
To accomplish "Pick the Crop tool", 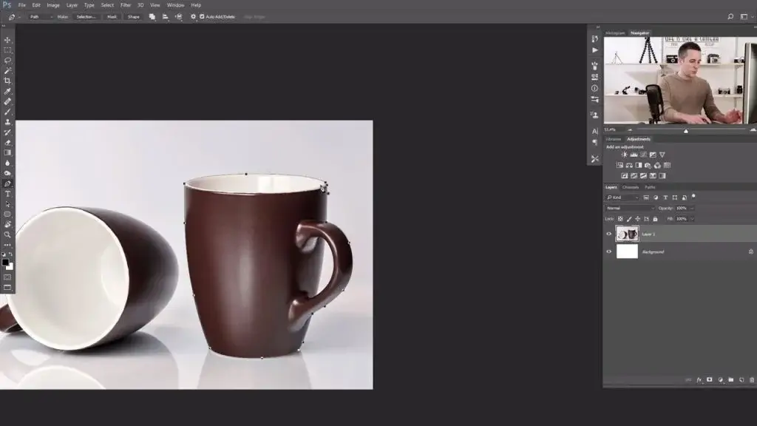I will (x=7, y=81).
